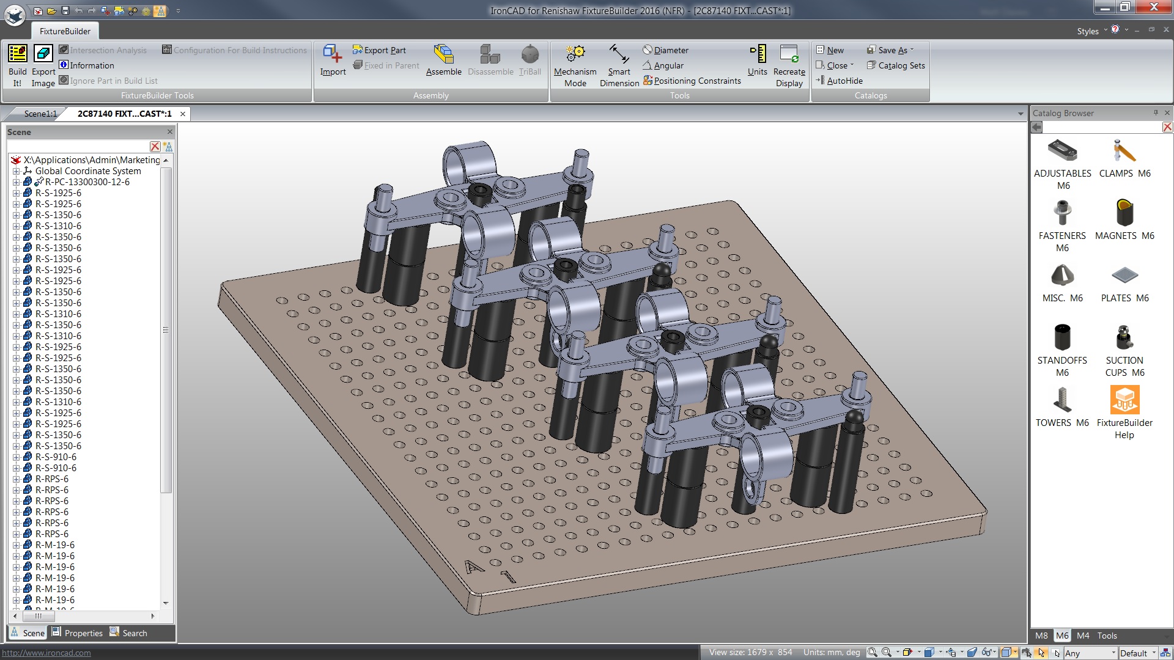This screenshot has width=1174, height=660.
Task: Open the FixtureBuilder Help catalog item
Action: click(x=1124, y=400)
